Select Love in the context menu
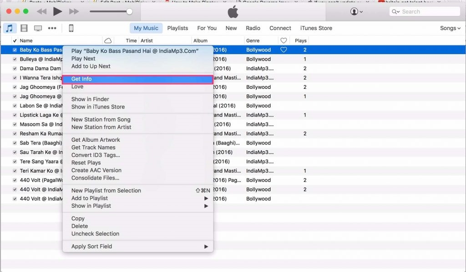The width and height of the screenshot is (466, 272). [x=77, y=87]
